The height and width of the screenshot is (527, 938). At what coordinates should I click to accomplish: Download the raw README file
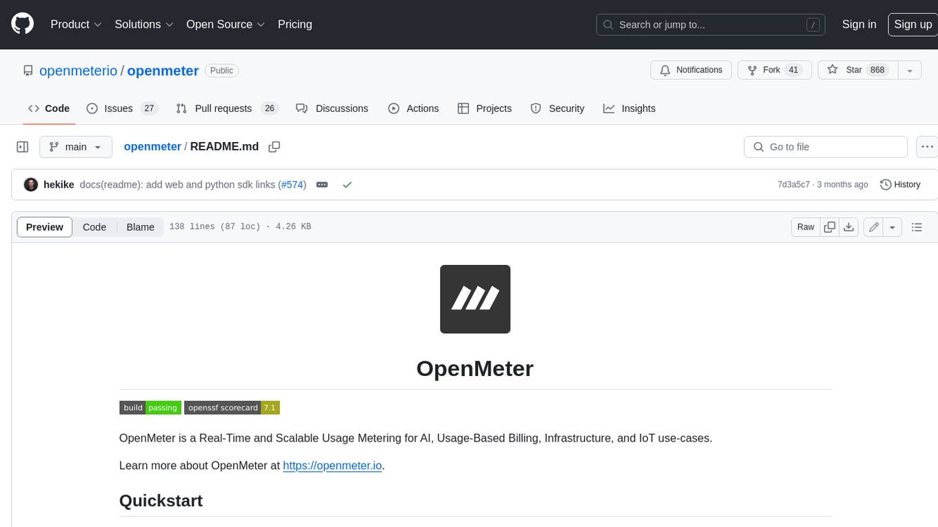click(849, 227)
